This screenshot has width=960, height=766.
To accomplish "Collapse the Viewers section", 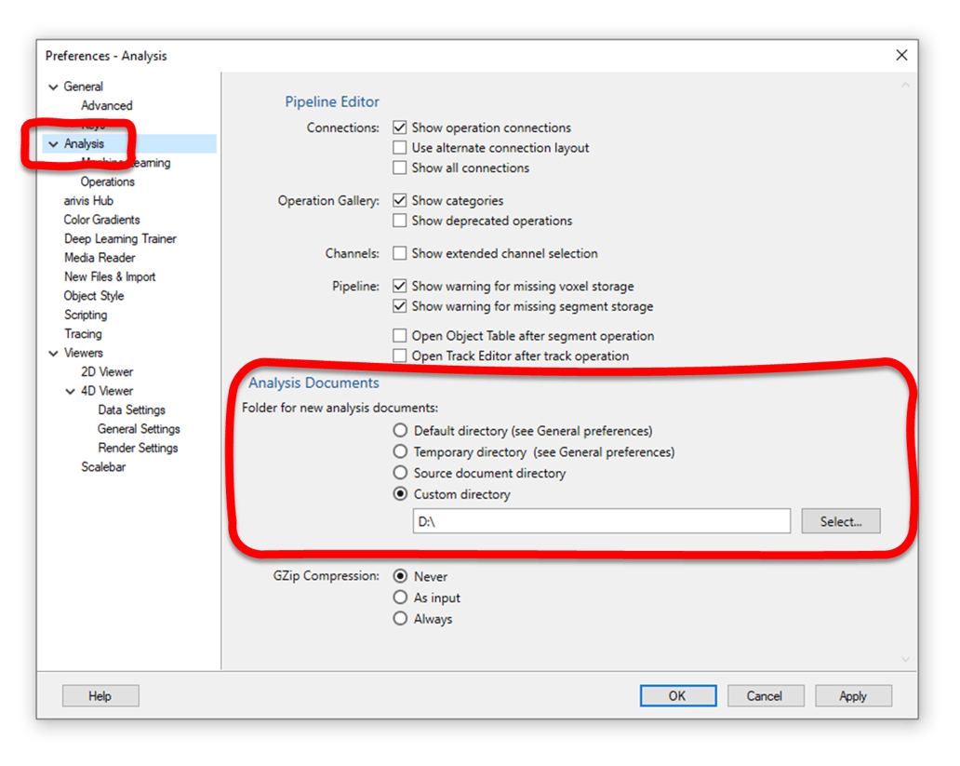I will click(x=55, y=353).
